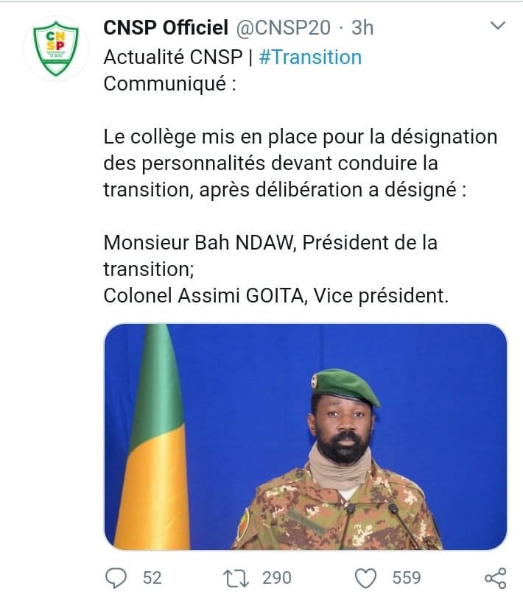The width and height of the screenshot is (523, 597).
Task: Click the like count 559
Action: point(407,577)
